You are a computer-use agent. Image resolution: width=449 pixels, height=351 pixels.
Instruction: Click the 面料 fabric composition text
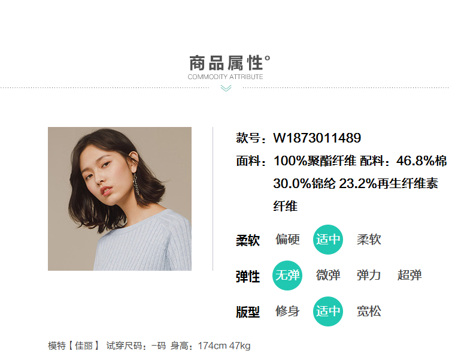click(x=341, y=183)
